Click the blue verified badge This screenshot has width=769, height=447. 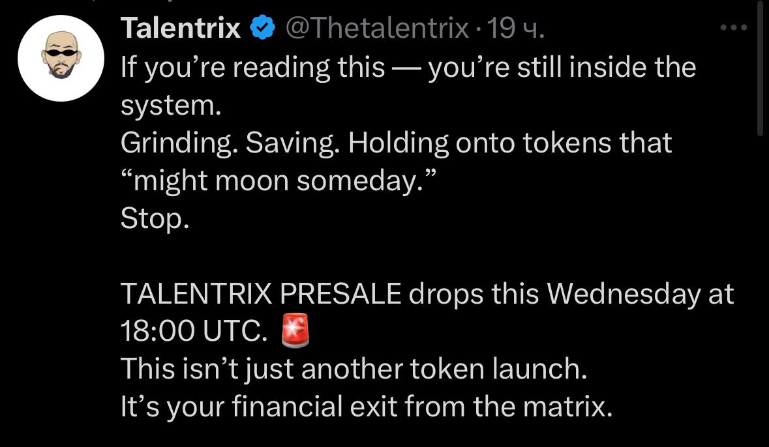point(263,28)
